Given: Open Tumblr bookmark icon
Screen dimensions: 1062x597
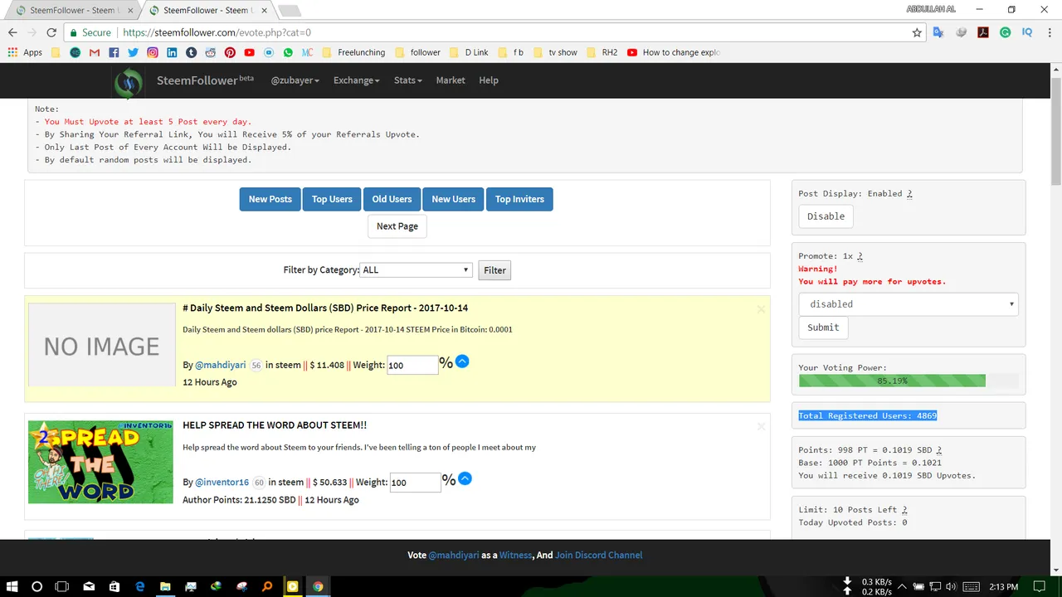Looking at the screenshot, I should [x=191, y=52].
